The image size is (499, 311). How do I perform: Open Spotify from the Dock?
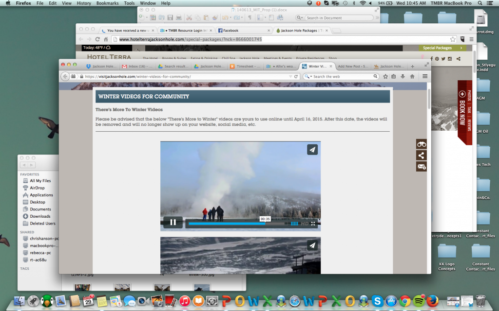point(419,301)
